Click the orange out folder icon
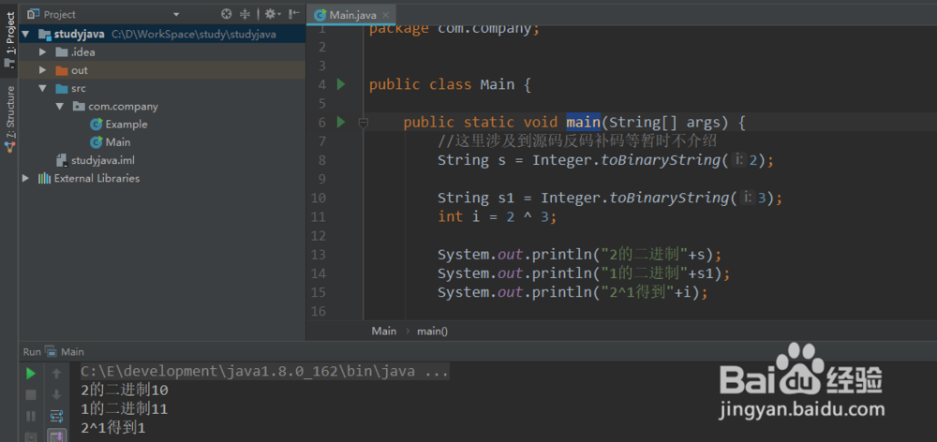The image size is (937, 442). (x=62, y=70)
